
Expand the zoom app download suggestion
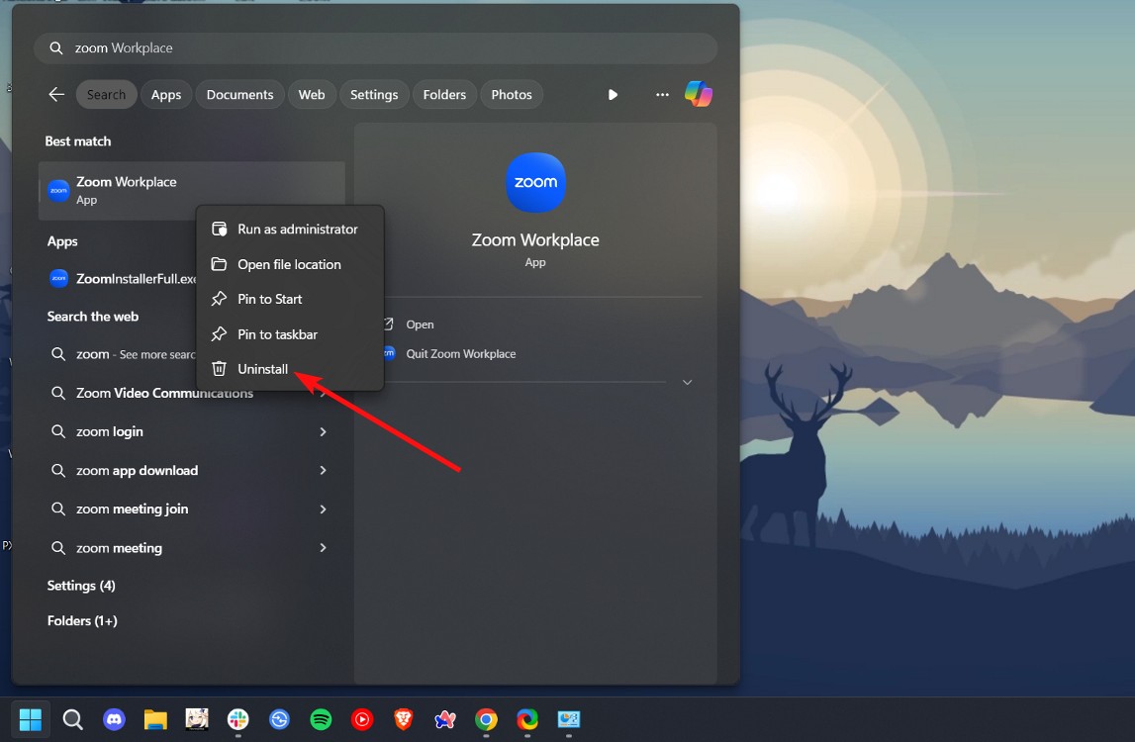pos(323,470)
